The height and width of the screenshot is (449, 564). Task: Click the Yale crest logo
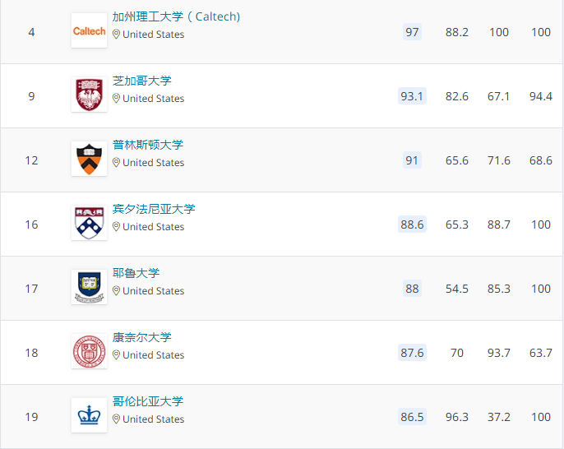point(89,287)
